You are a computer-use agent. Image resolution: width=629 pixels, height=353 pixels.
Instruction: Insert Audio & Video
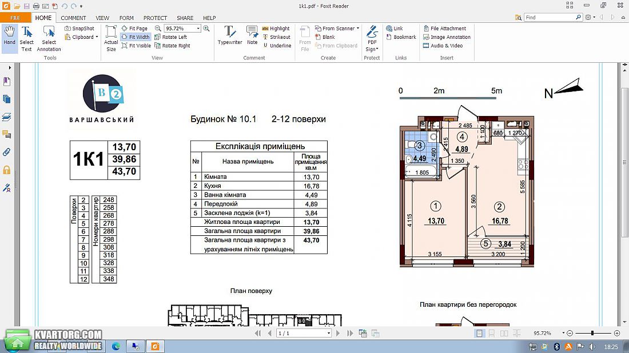pyautogui.click(x=443, y=46)
